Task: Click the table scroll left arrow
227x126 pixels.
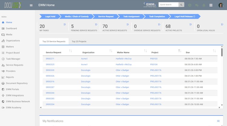Action: (41, 108)
